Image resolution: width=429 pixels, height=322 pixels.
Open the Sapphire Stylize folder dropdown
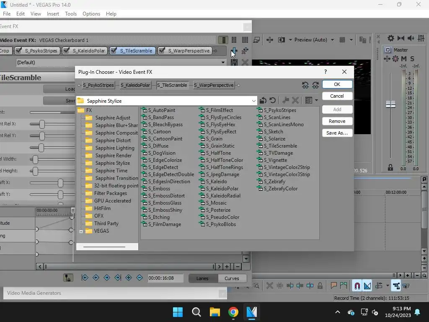253,101
